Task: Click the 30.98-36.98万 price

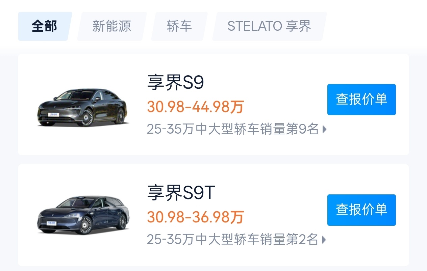Action: tap(195, 218)
